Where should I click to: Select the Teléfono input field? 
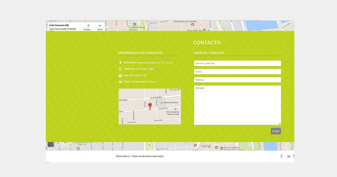(x=237, y=80)
